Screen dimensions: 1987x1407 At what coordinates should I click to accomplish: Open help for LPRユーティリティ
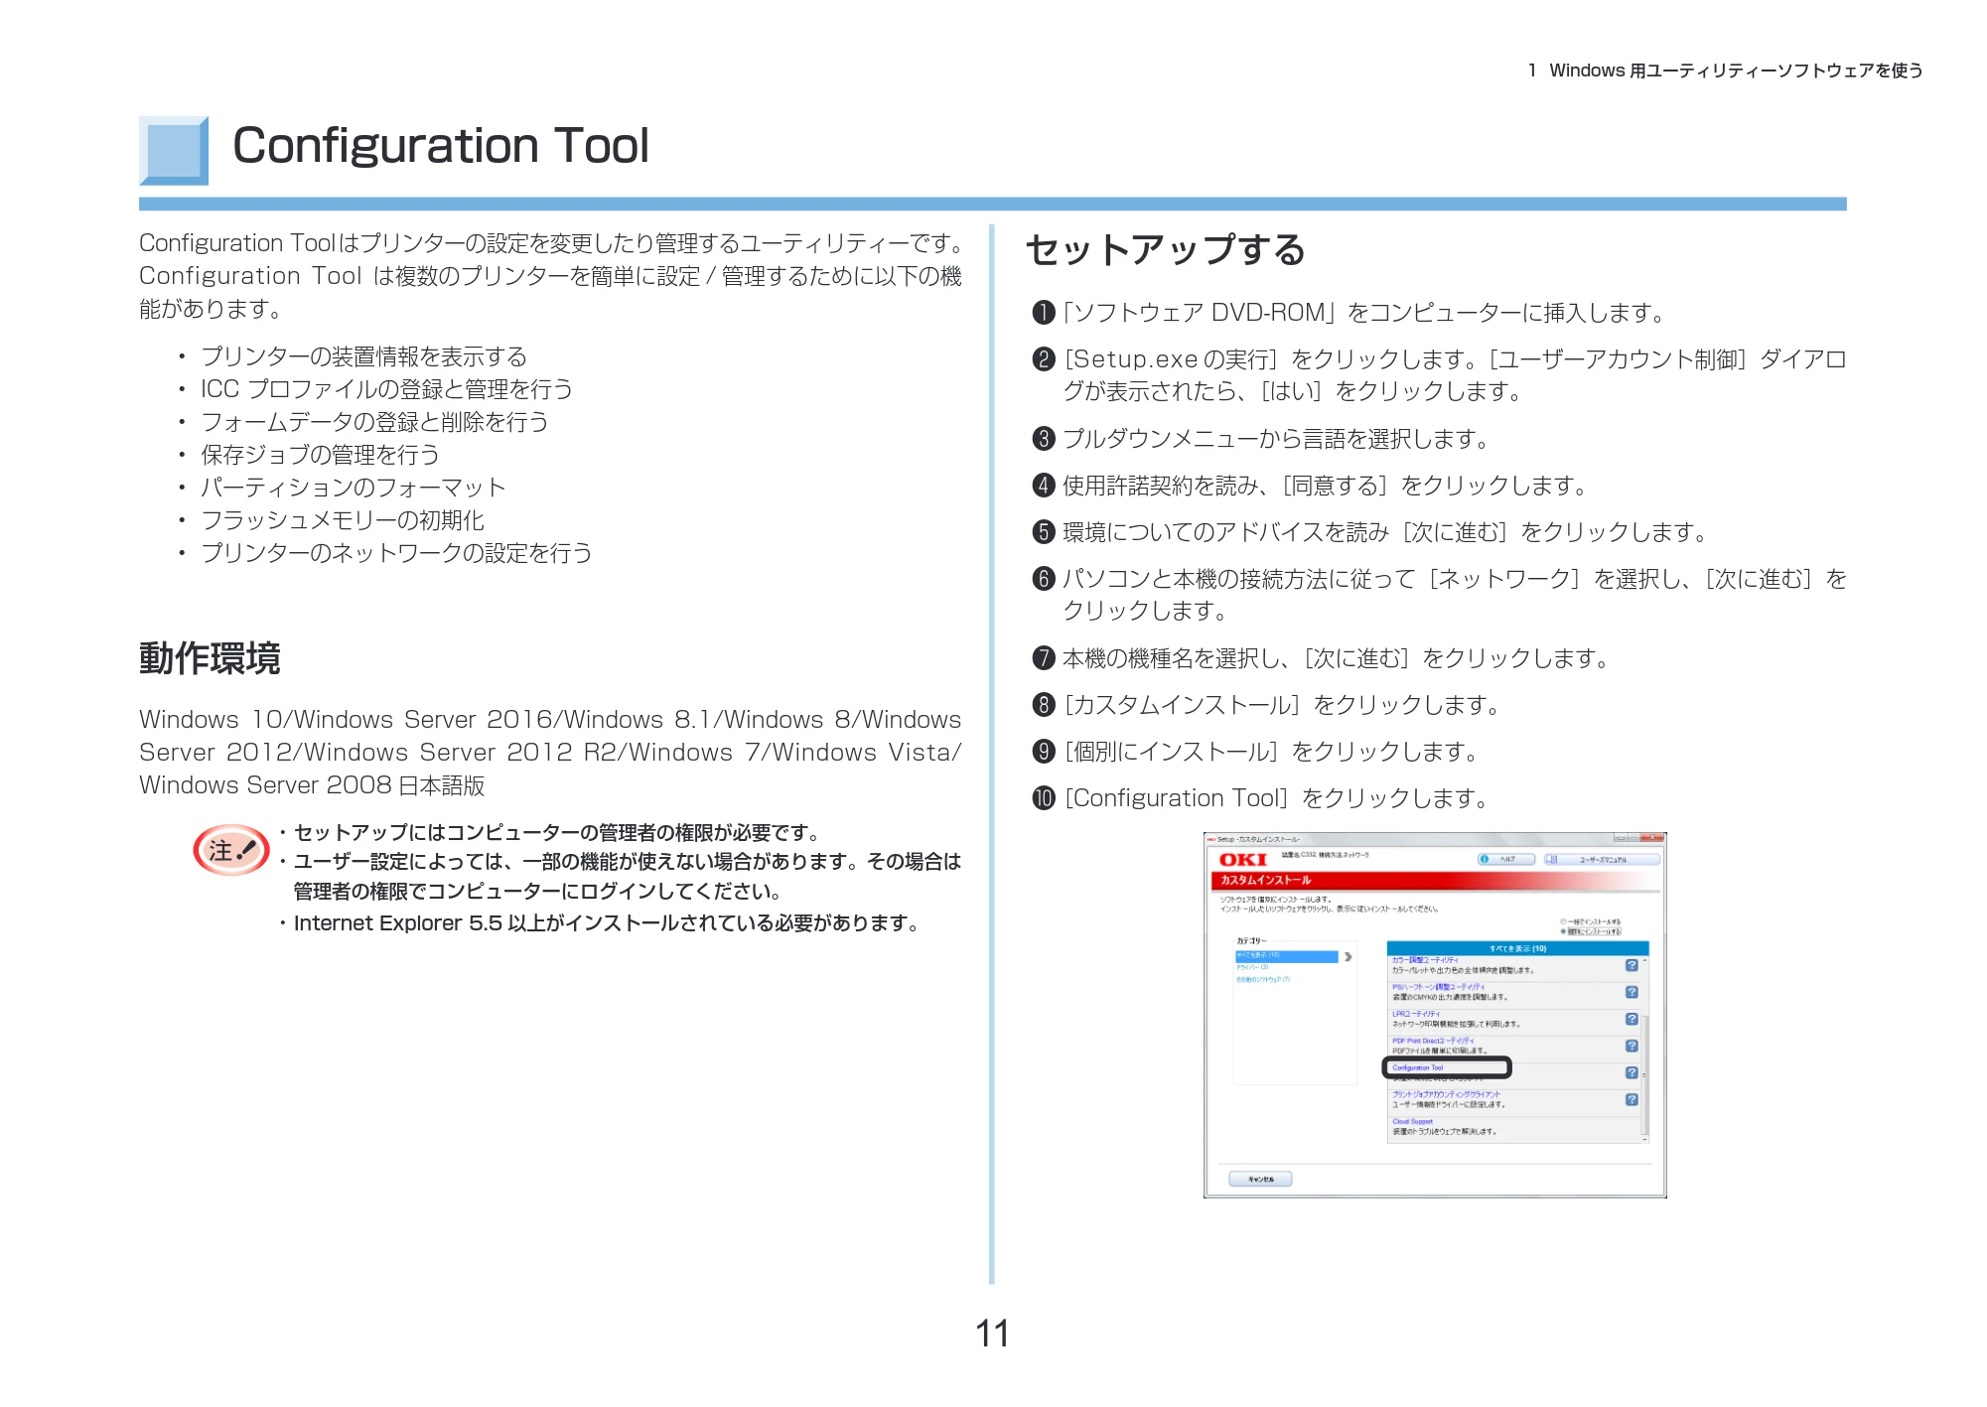pos(1632,1019)
